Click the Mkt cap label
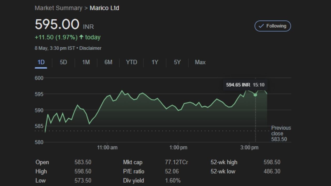Viewport: 331px width, 186px height. tap(133, 162)
